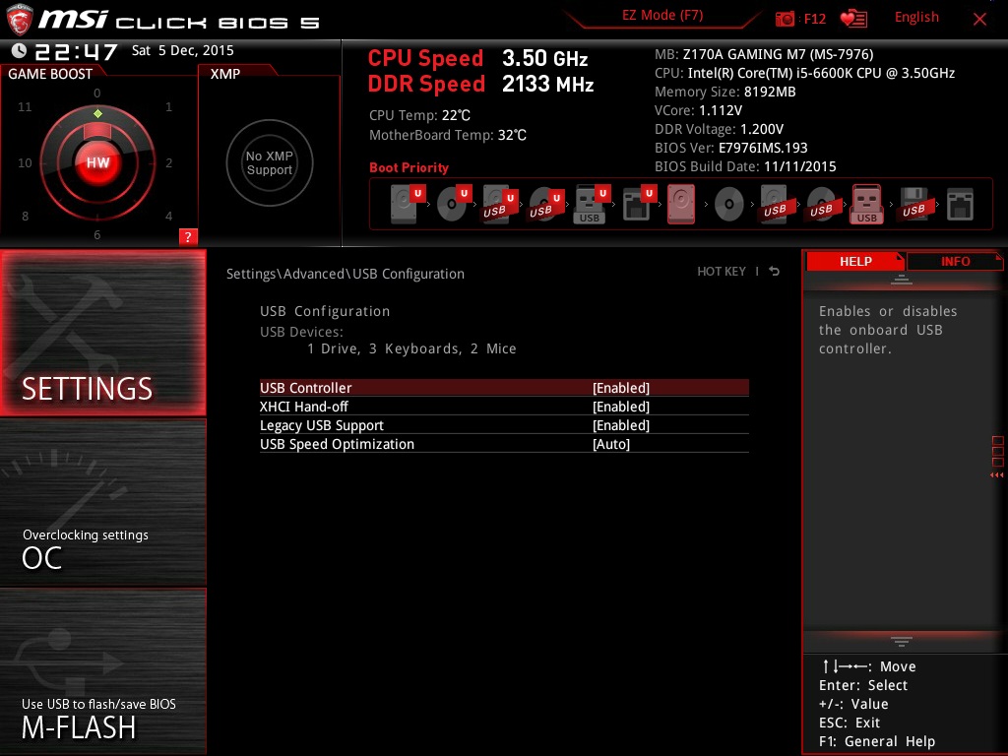Open the Favorites heart icon
Screen dimensions: 1008x756
coord(852,19)
